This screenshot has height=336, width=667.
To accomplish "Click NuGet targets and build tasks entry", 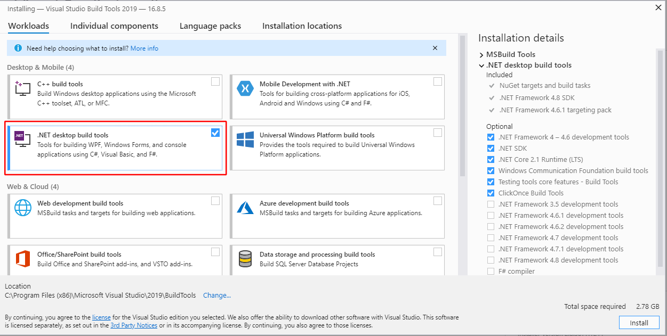I will coord(545,86).
